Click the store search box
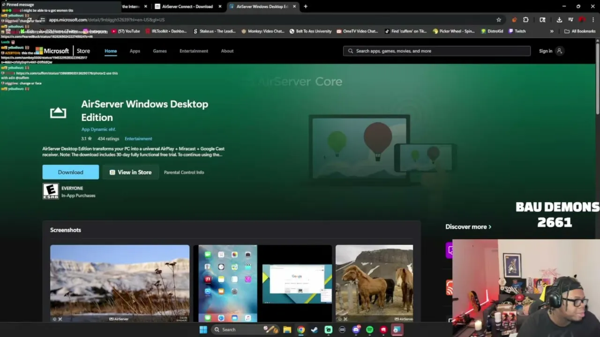The height and width of the screenshot is (337, 600). click(x=437, y=51)
